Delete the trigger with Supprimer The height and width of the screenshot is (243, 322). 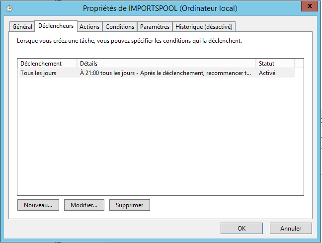tap(129, 205)
